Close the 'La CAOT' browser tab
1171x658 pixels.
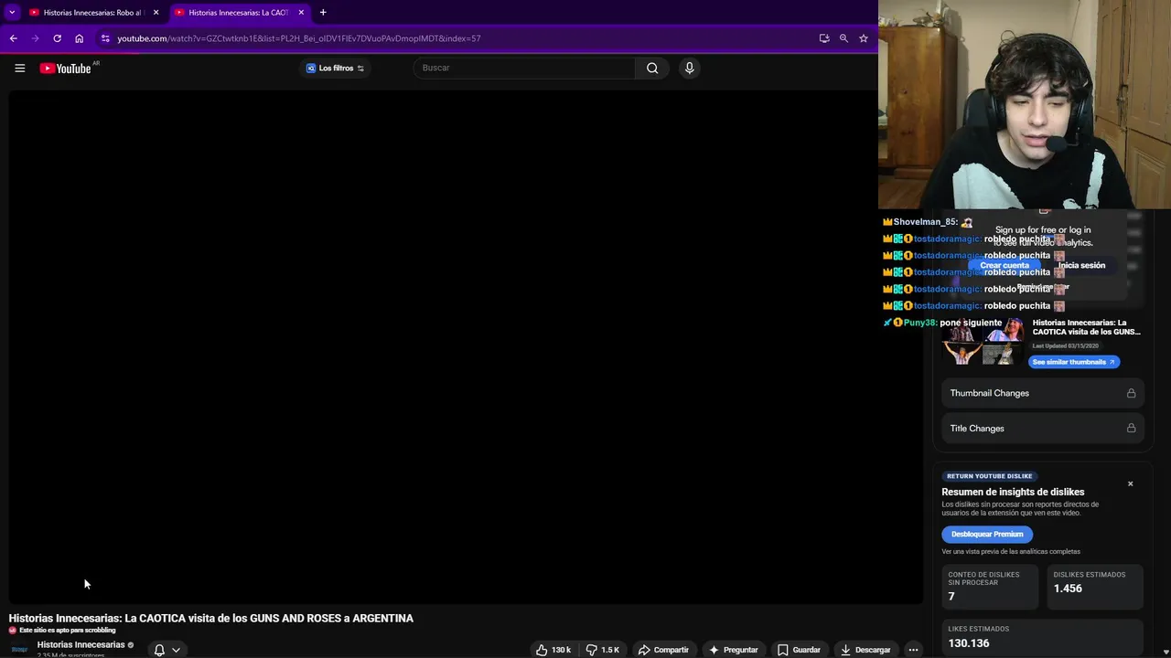(x=301, y=13)
